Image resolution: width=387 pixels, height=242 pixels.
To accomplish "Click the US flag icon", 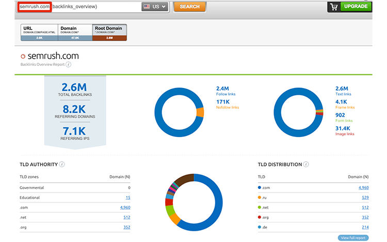I will (x=147, y=7).
